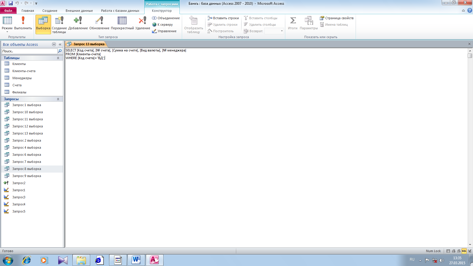
Task: Open Все объекты Access category dropdown
Action: pyautogui.click(x=54, y=44)
